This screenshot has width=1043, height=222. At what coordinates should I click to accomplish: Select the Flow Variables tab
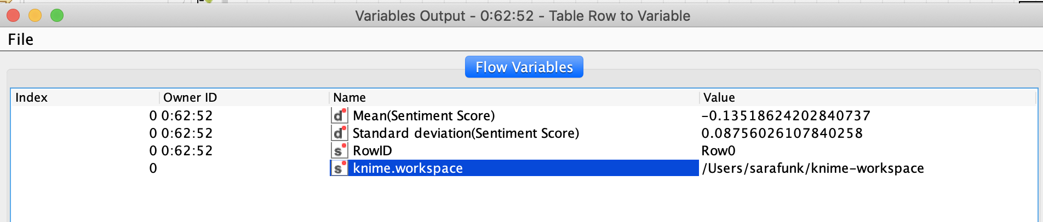524,67
